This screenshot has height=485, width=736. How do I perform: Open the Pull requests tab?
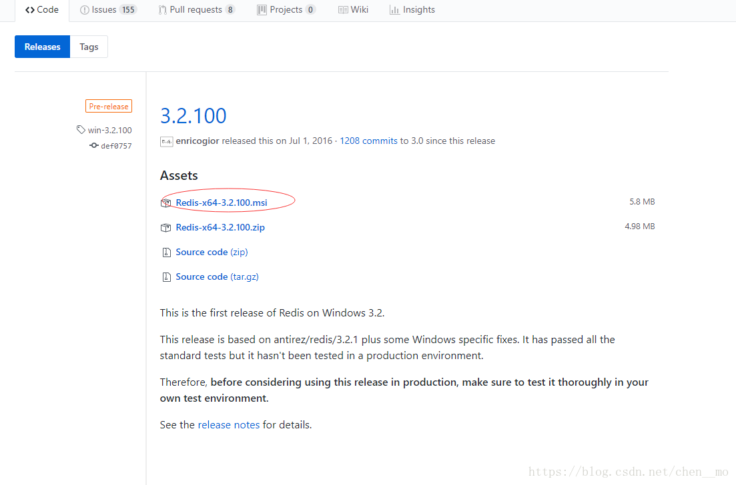click(196, 10)
